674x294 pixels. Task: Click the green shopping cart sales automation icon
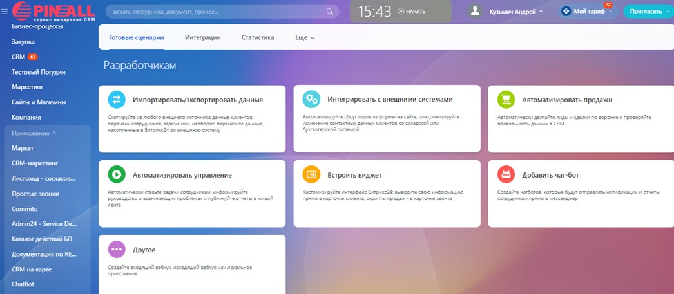pos(506,100)
